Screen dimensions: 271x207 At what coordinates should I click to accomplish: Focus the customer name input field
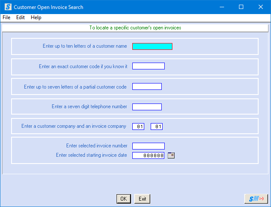click(x=152, y=46)
